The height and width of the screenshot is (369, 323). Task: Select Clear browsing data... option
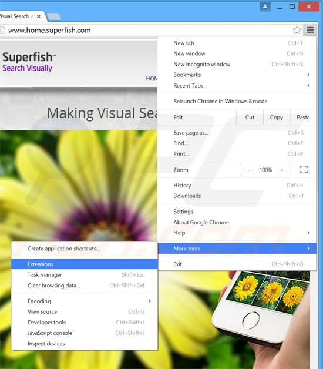(85, 286)
